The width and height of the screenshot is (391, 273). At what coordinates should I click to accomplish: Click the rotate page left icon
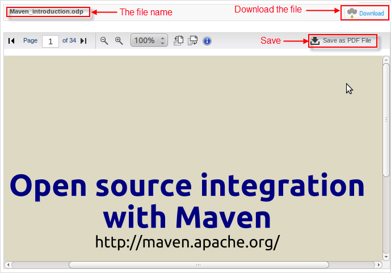point(179,41)
